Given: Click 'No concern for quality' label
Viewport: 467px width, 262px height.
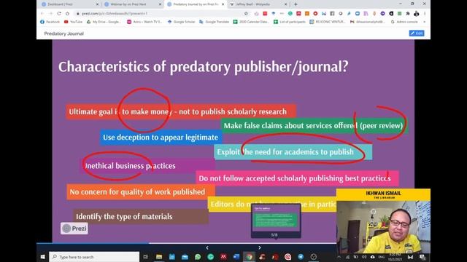Looking at the screenshot, I should pyautogui.click(x=141, y=192).
